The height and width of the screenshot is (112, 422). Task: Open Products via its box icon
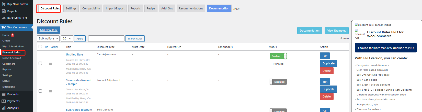coord(4,94)
